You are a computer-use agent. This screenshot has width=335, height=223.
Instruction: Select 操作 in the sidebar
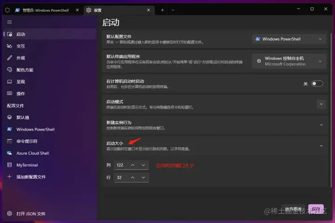(50, 94)
